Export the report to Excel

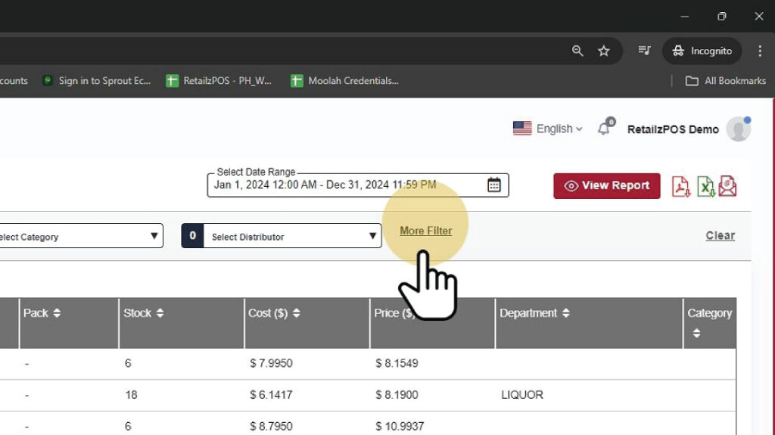[705, 186]
